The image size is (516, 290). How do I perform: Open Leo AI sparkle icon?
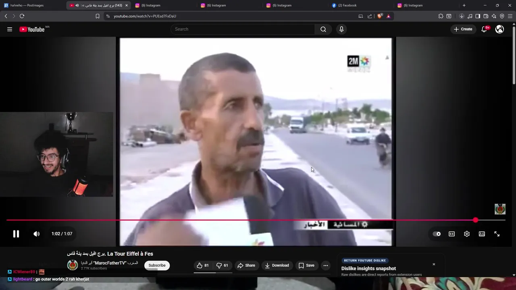494,16
